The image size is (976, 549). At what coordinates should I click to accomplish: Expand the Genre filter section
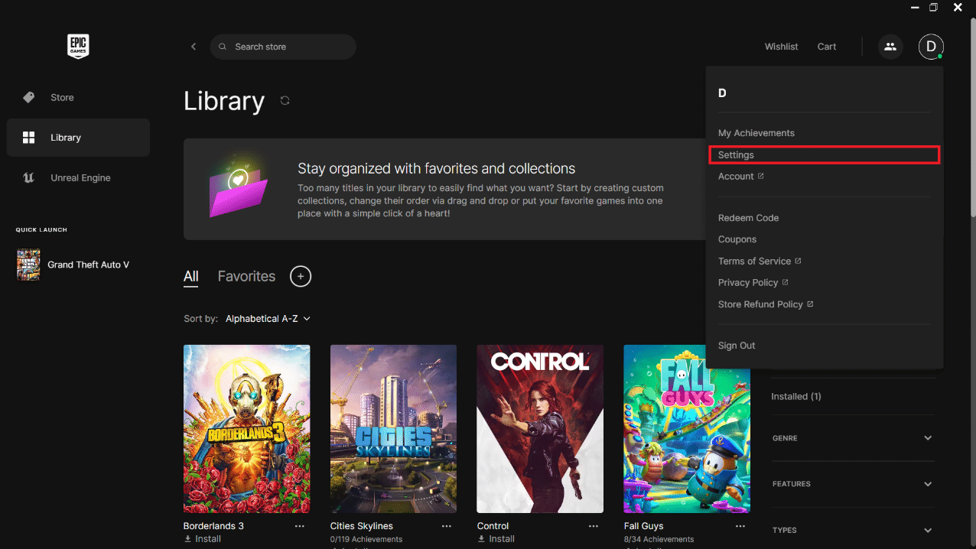[853, 438]
